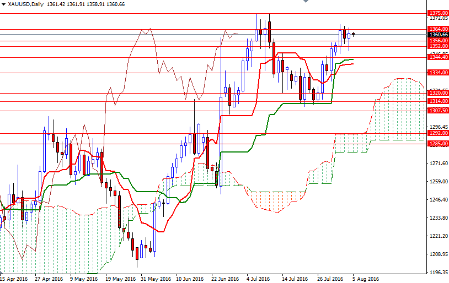Viewport: 449px width, 283px height.
Task: Click the 26 Jul 2016 date label
Action: [x=330, y=279]
